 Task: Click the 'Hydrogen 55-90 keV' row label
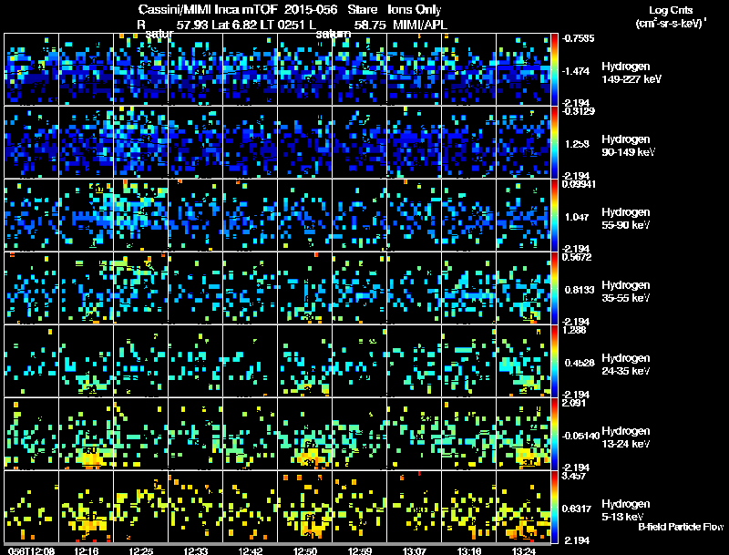click(x=626, y=219)
